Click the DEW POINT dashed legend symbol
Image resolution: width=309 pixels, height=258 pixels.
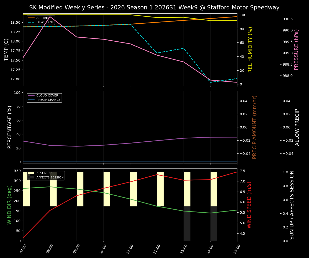click(31, 22)
